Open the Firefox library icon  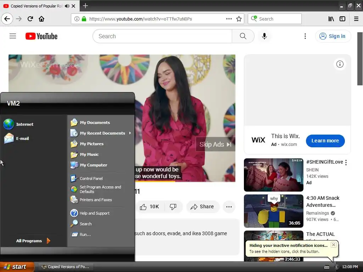point(331,19)
